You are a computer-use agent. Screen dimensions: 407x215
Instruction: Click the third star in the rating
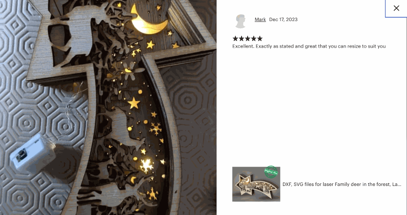click(x=247, y=38)
